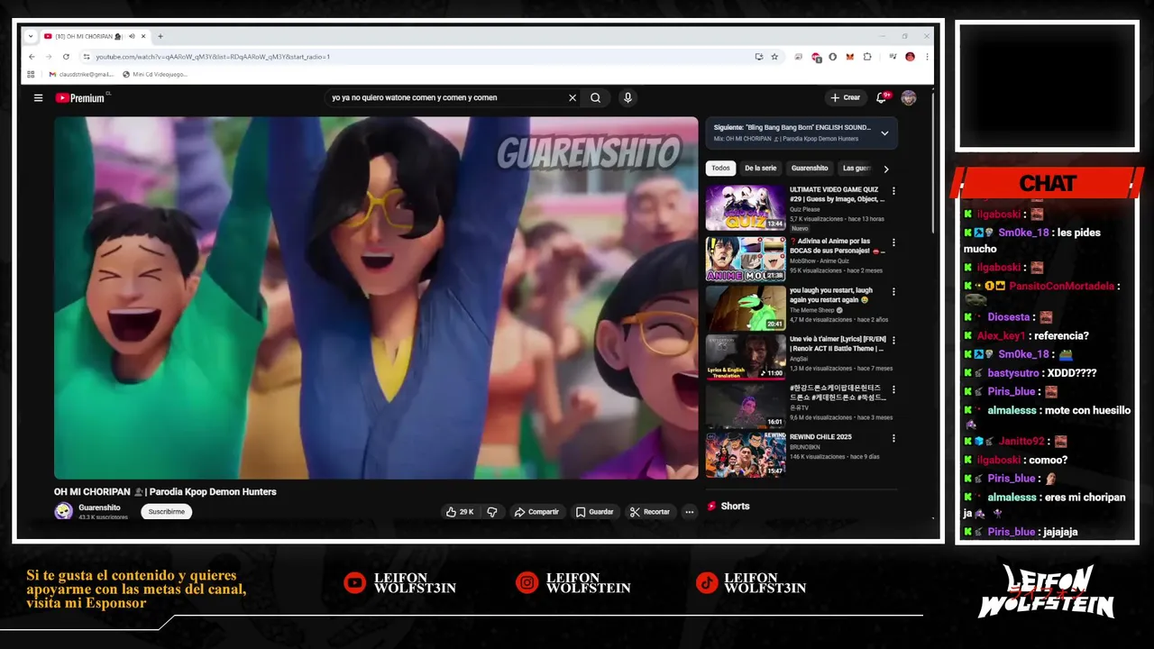Screen dimensions: 1154x649
Task: Click the BRUNOBKN channel name
Action: 805,447
